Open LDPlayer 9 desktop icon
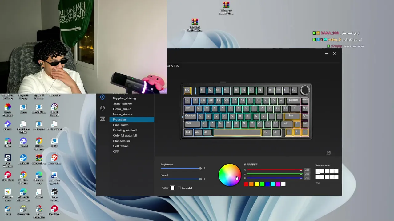Screen dimensions: 394x221 coord(39,126)
